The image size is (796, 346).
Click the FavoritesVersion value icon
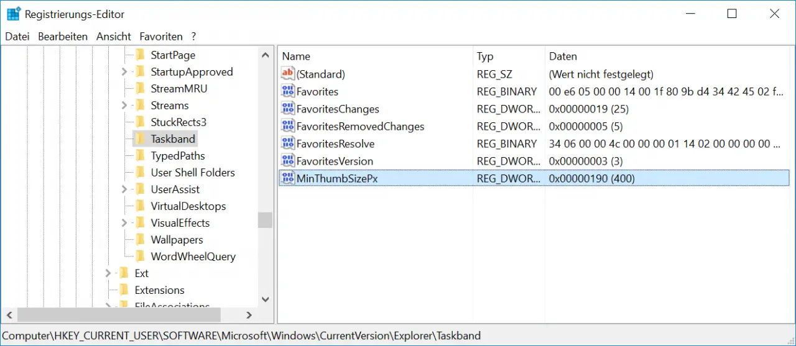point(288,161)
